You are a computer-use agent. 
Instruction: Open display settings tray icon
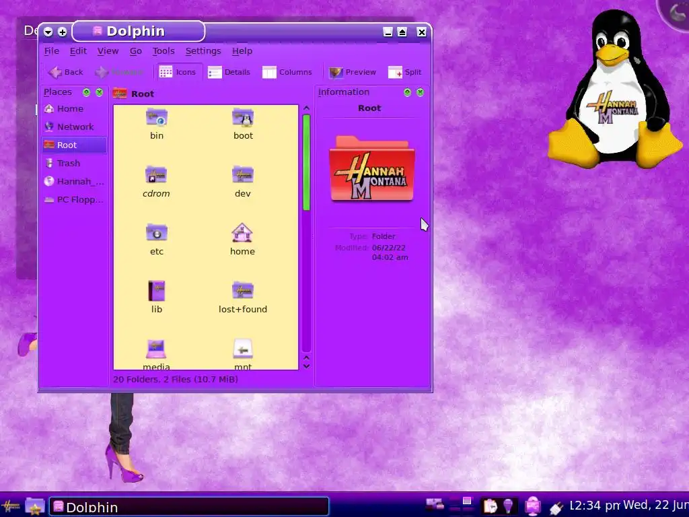533,506
